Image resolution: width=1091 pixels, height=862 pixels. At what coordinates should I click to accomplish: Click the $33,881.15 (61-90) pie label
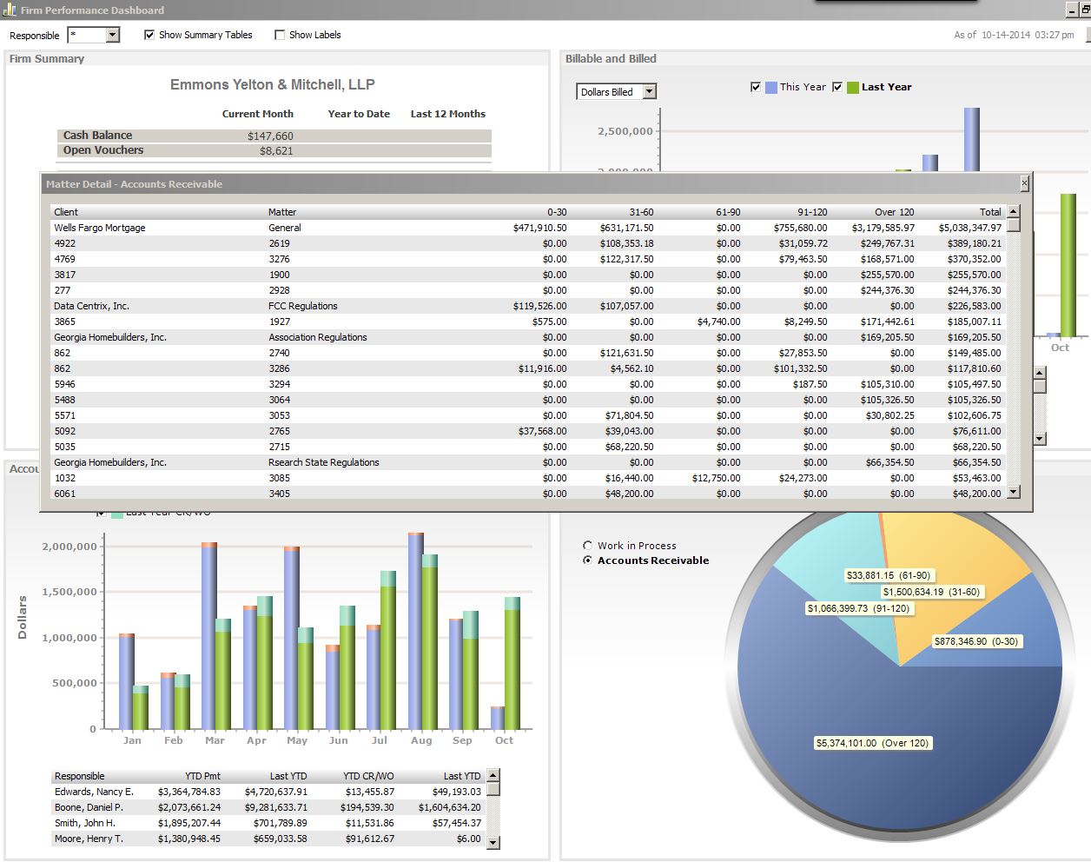tap(889, 575)
